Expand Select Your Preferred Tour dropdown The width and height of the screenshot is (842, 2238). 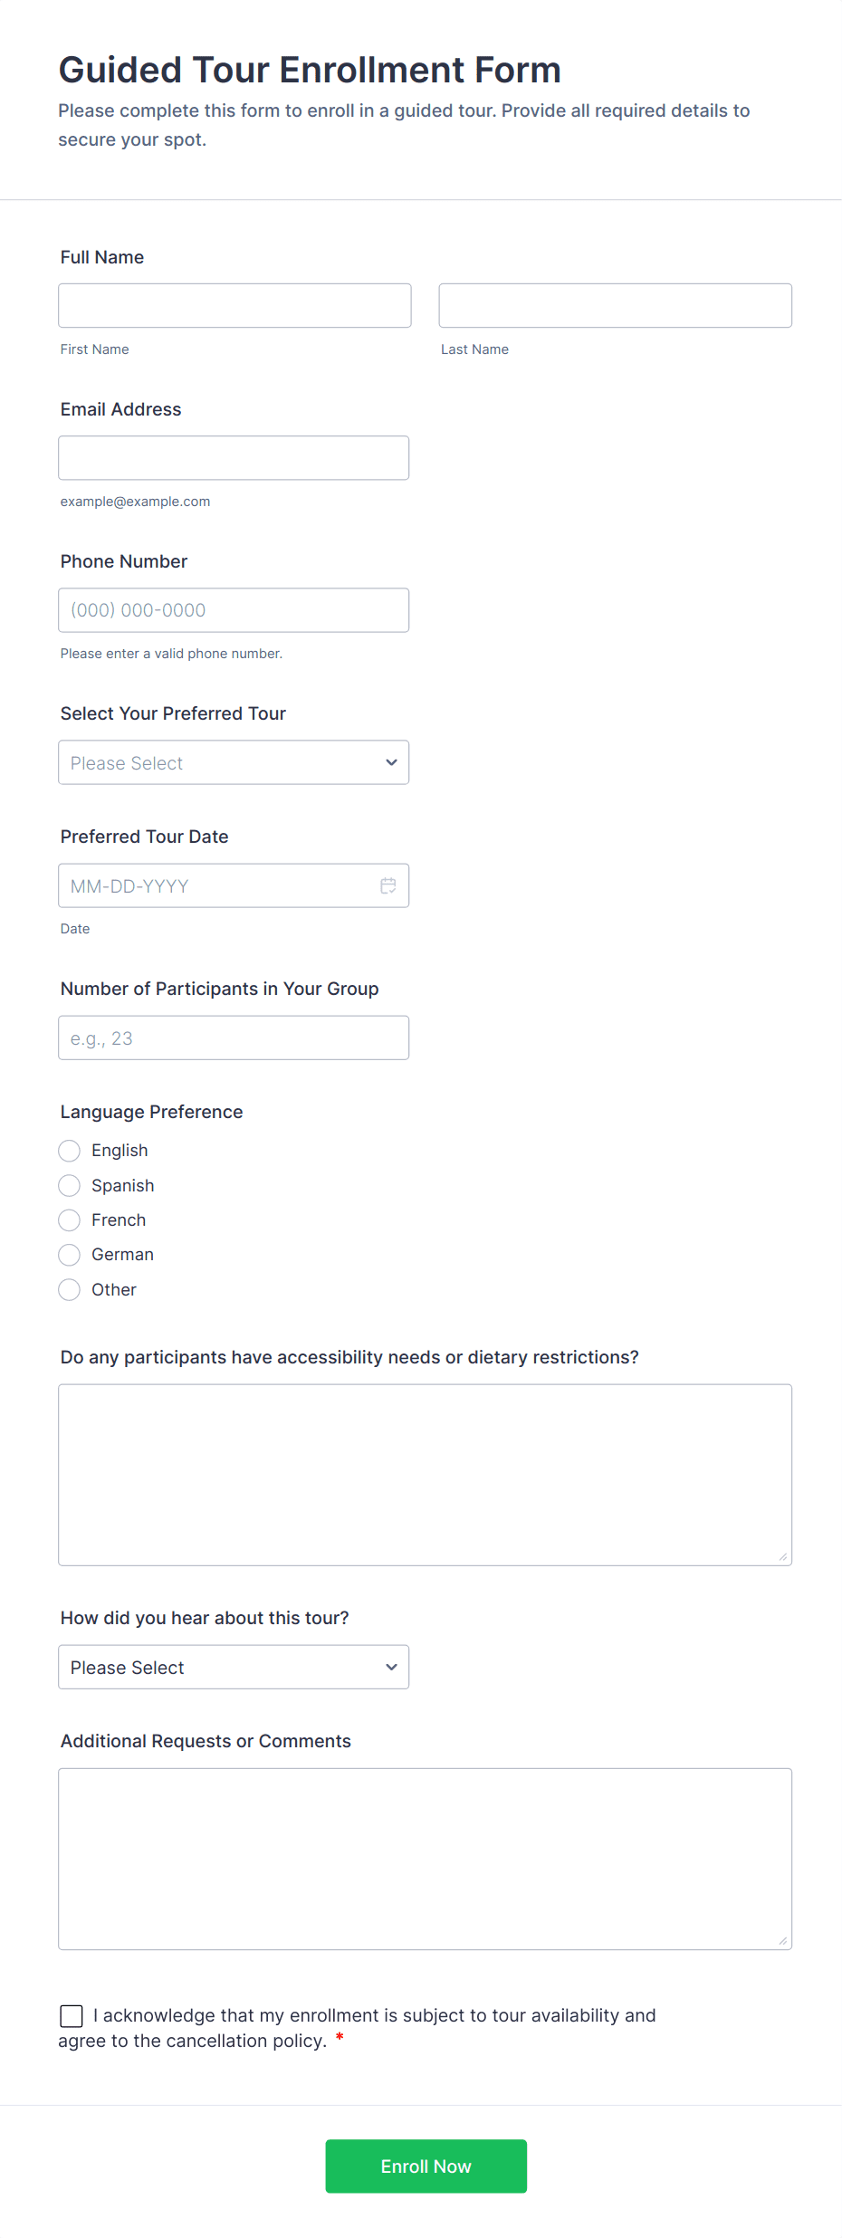point(234,762)
